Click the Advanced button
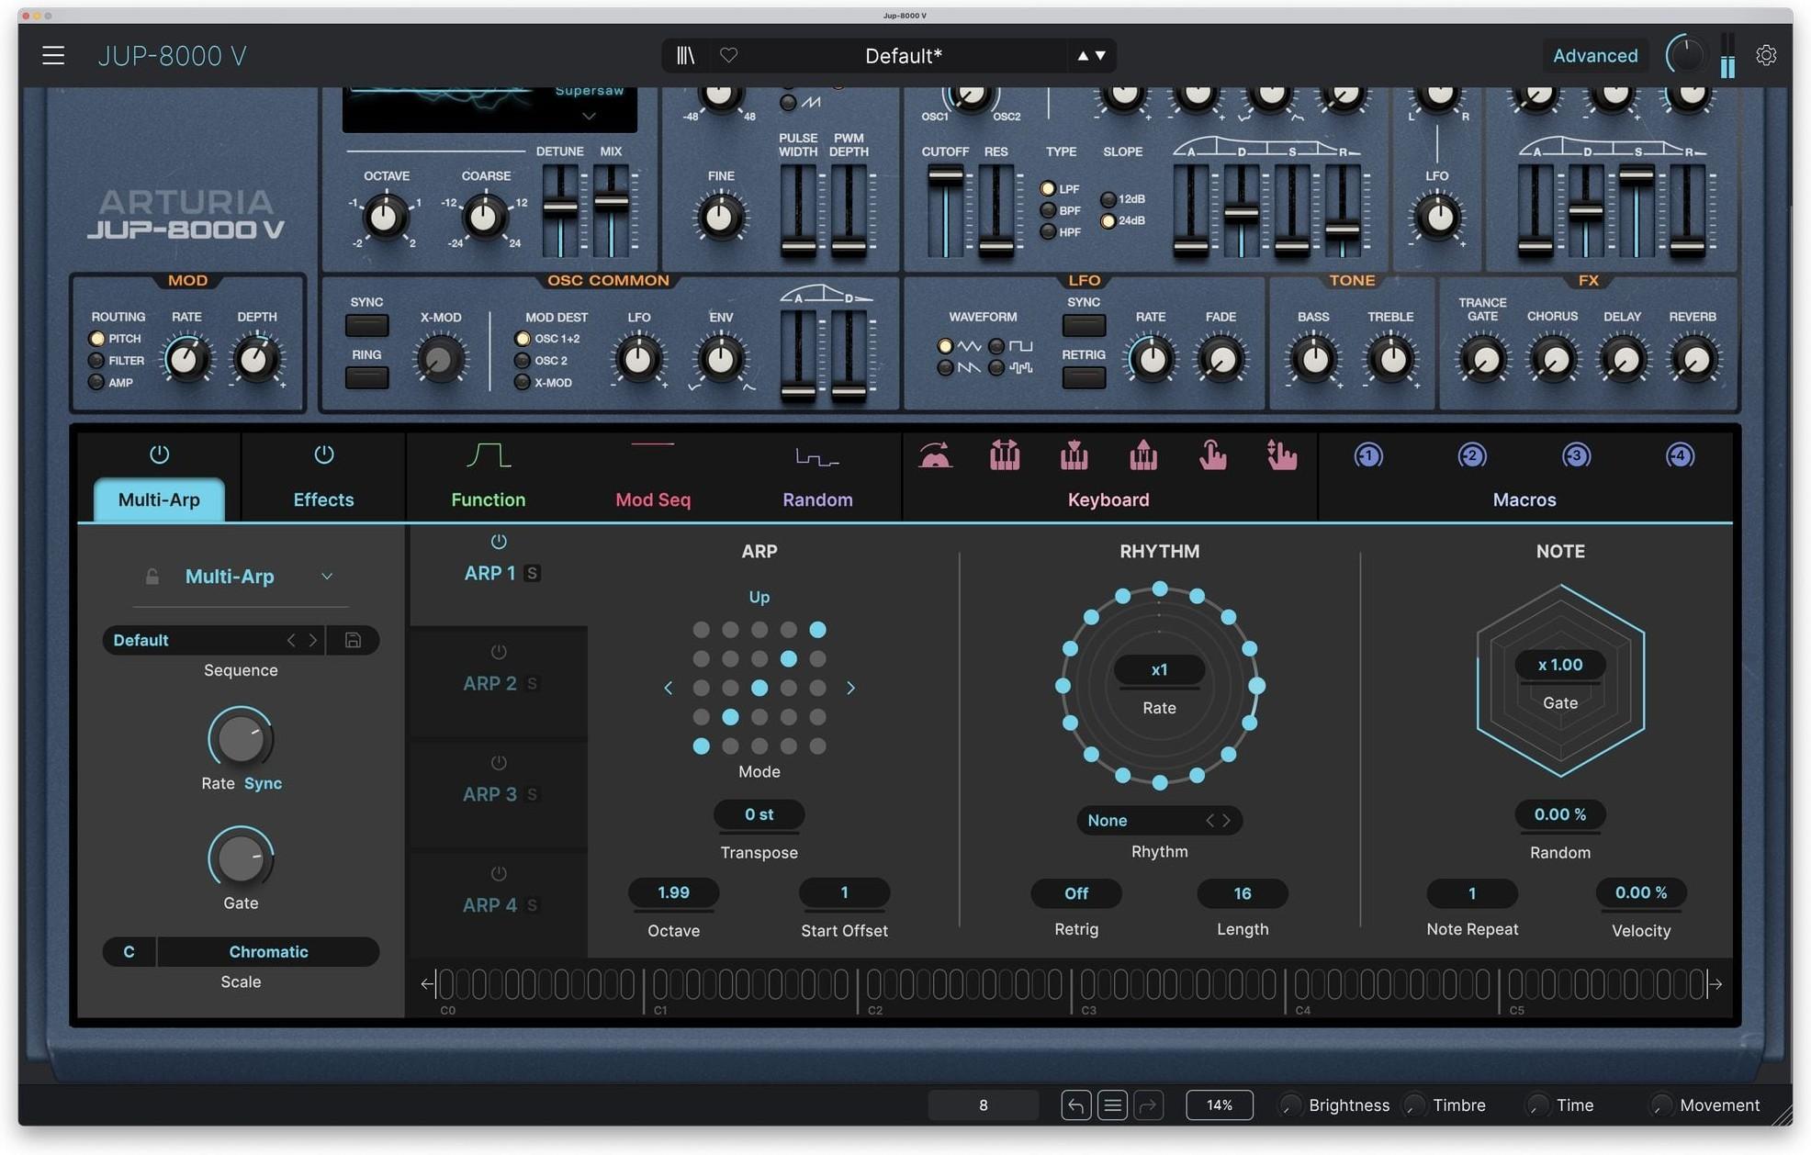 [x=1594, y=55]
